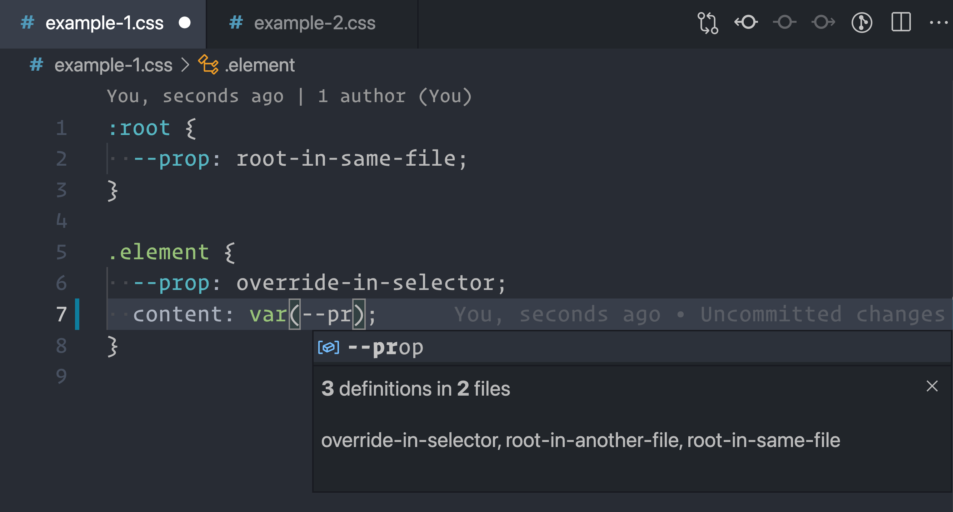Open example-1.css breadcrumb file dropdown
The image size is (953, 512).
[113, 65]
